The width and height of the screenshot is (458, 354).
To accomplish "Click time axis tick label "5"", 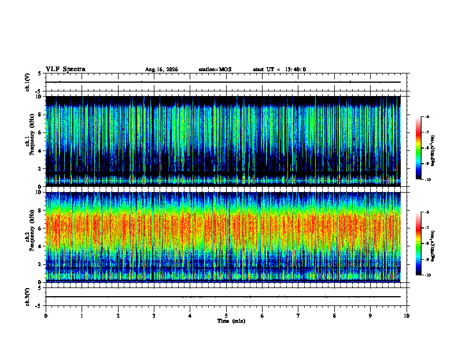I will tap(226, 316).
